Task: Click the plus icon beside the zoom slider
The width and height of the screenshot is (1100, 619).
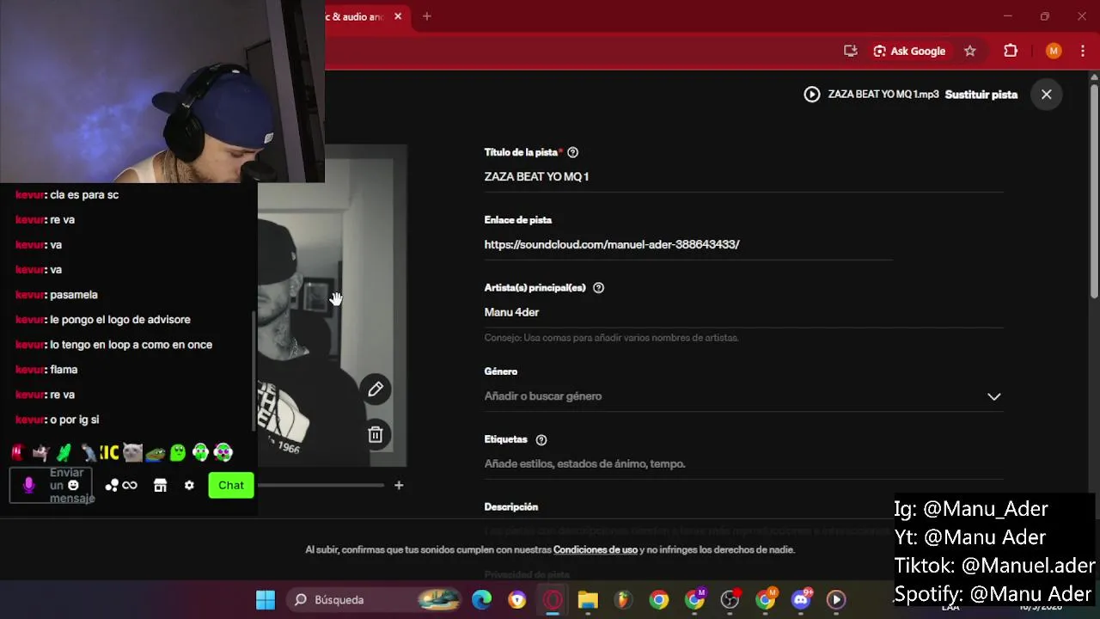Action: (x=399, y=485)
